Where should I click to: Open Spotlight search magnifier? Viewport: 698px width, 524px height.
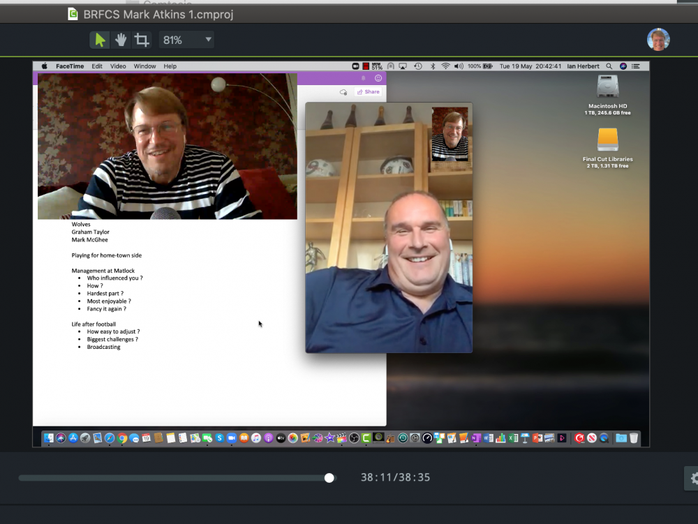tap(609, 66)
